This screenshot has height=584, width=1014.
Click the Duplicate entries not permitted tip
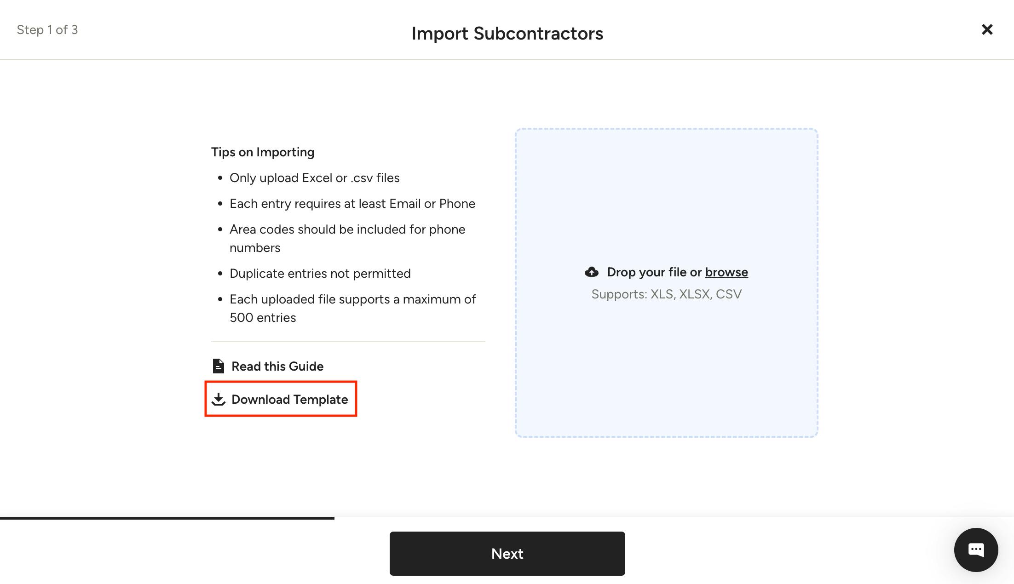click(320, 274)
